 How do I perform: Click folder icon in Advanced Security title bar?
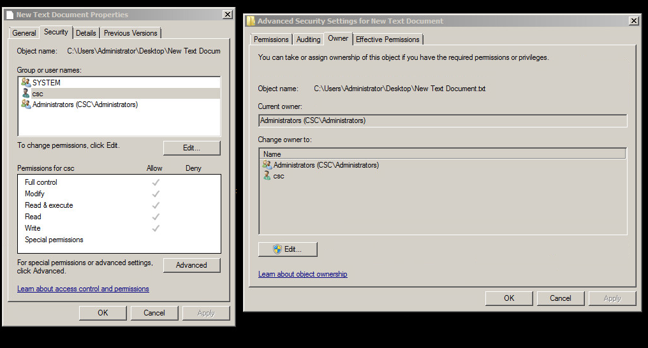coord(251,20)
